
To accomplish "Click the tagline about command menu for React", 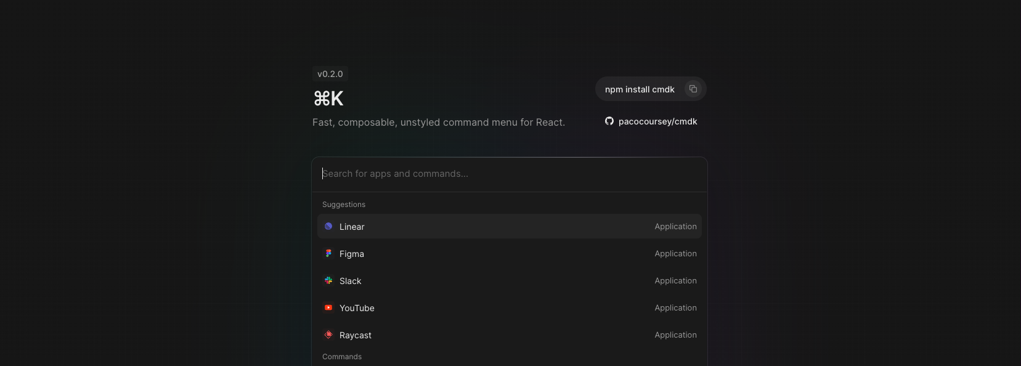I will [x=439, y=123].
